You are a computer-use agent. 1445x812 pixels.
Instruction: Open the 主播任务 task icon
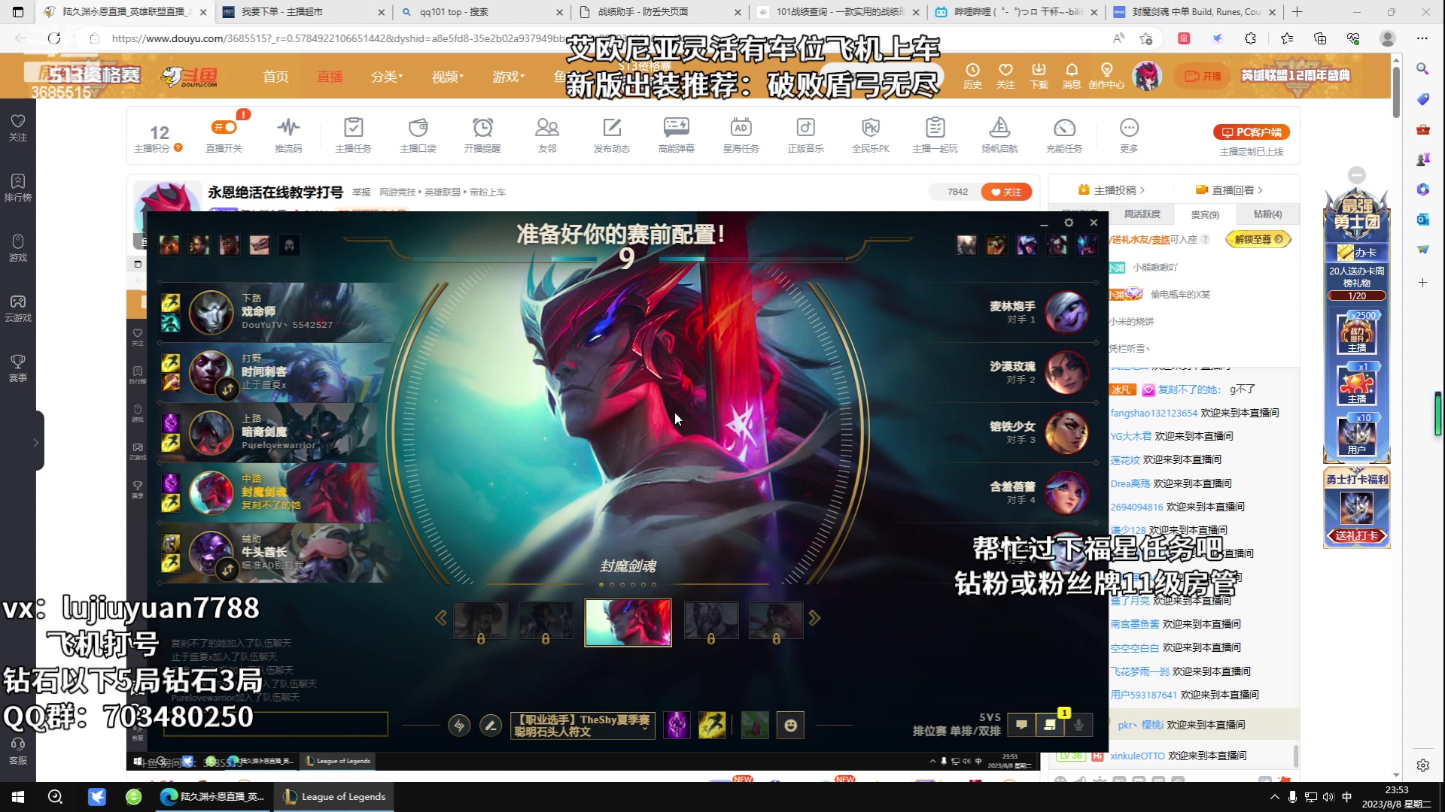[x=353, y=128]
